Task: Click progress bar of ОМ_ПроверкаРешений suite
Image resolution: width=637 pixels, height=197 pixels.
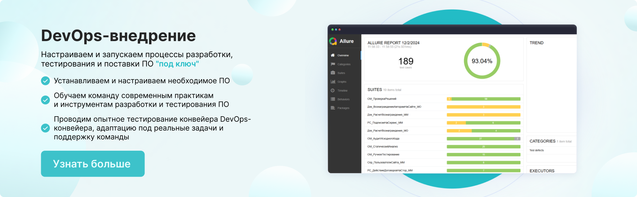Action: tap(484, 99)
